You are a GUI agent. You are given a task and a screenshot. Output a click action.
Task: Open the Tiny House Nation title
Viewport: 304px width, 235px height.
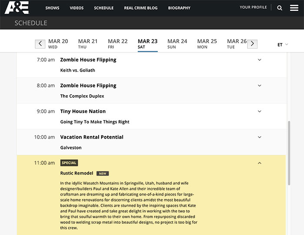click(83, 111)
